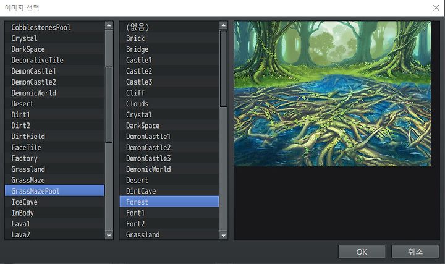Click the OK button
Image resolution: width=445 pixels, height=264 pixels.
coord(362,252)
